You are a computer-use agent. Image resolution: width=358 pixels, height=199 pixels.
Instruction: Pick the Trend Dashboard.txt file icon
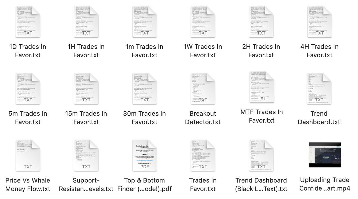point(319,89)
